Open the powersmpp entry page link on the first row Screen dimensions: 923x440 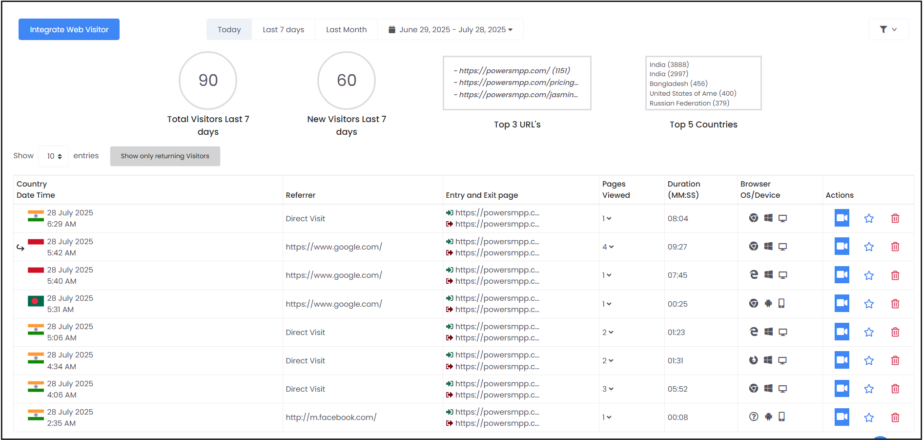pyautogui.click(x=497, y=212)
